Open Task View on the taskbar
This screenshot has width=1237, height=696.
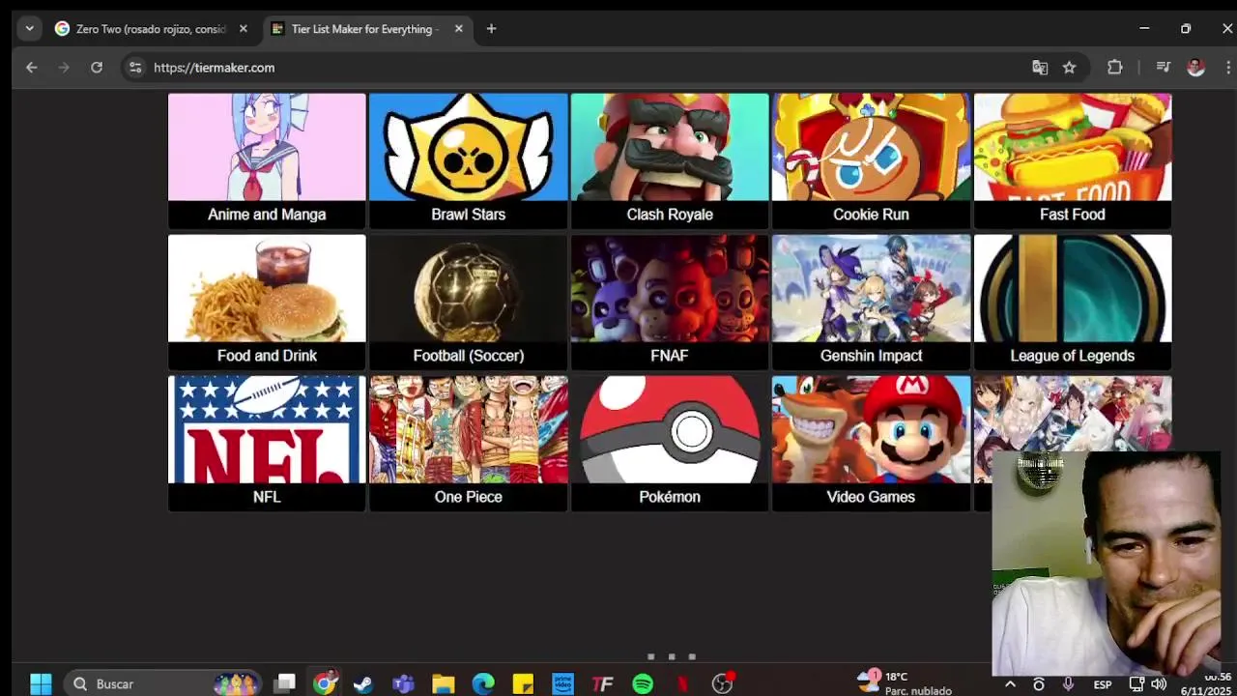tap(284, 684)
